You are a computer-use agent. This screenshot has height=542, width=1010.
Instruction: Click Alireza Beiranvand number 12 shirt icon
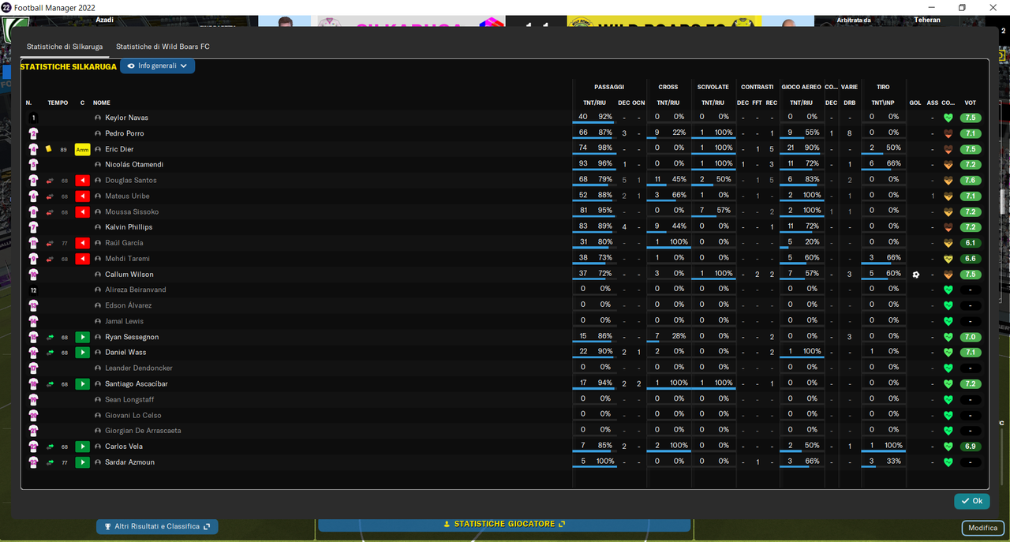point(33,290)
